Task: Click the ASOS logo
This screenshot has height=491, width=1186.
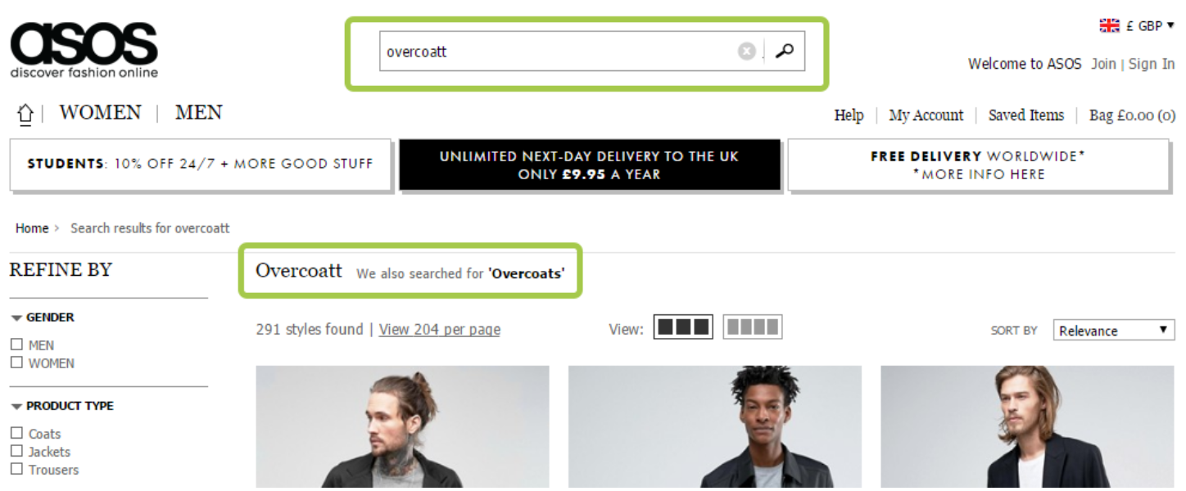Action: [84, 50]
